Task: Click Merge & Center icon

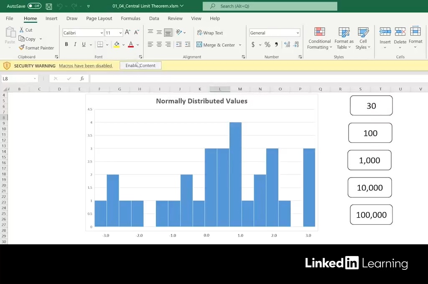Action: pyautogui.click(x=199, y=45)
